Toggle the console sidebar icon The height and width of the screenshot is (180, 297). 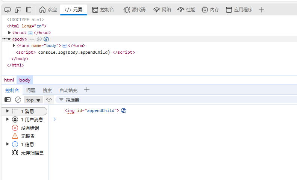[8, 100]
